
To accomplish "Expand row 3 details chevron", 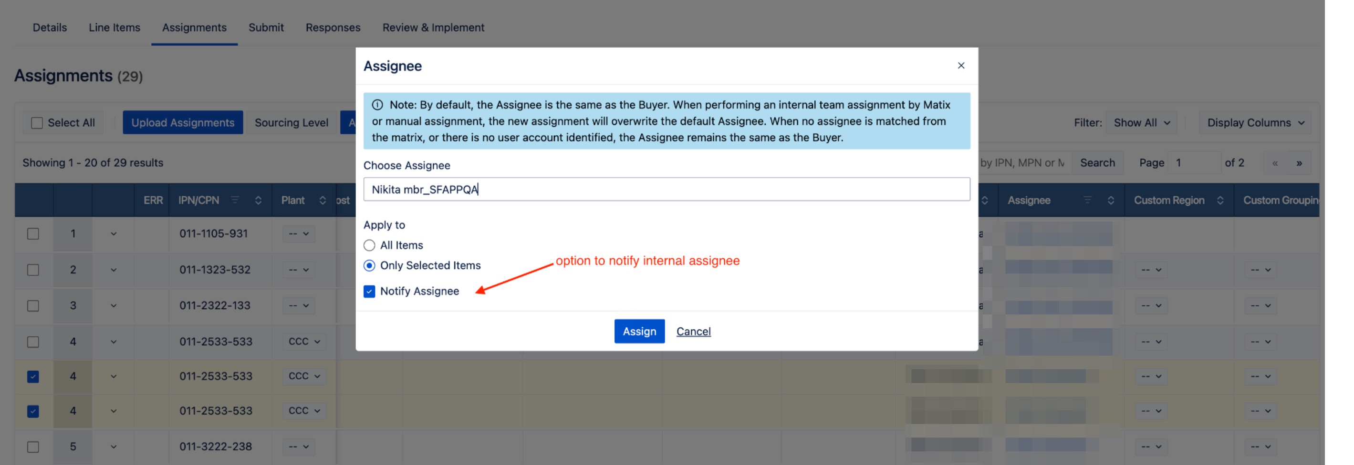I will pyautogui.click(x=114, y=305).
